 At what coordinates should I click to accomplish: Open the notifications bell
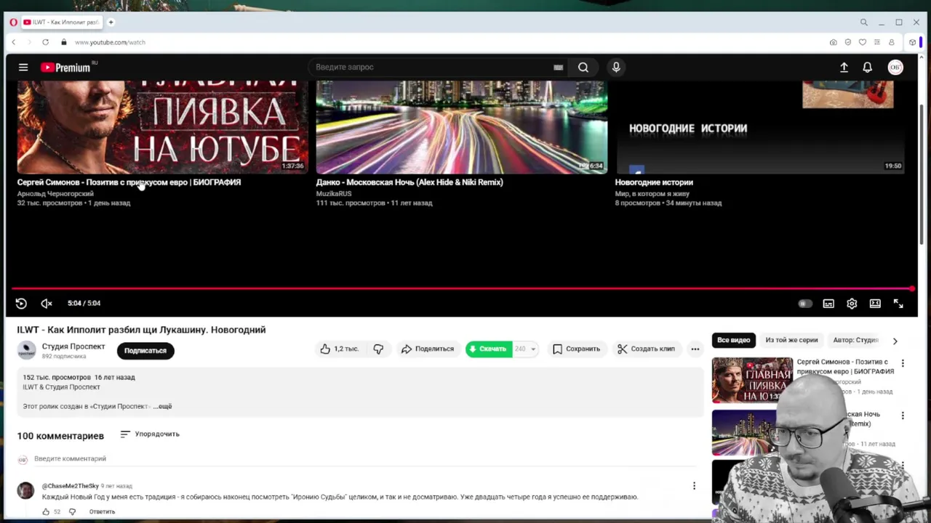point(867,68)
